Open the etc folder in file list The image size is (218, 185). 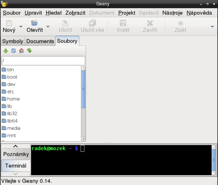11,92
